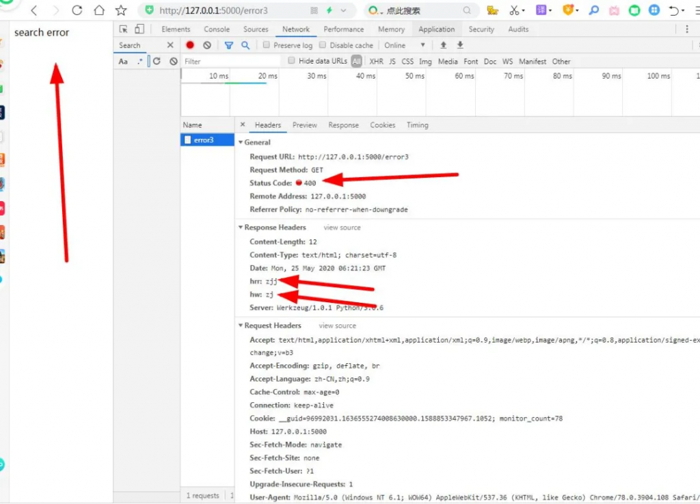Tick the Hide data URLs checkbox
Screen dimensions: 700x504
[x=292, y=61]
